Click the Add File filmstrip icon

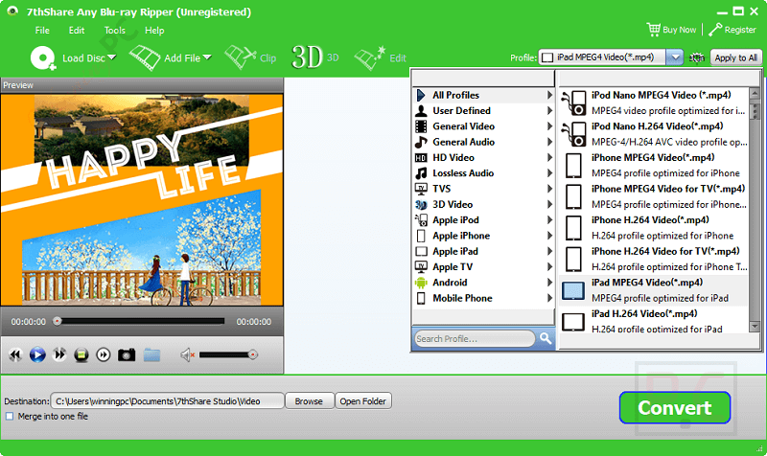[145, 57]
